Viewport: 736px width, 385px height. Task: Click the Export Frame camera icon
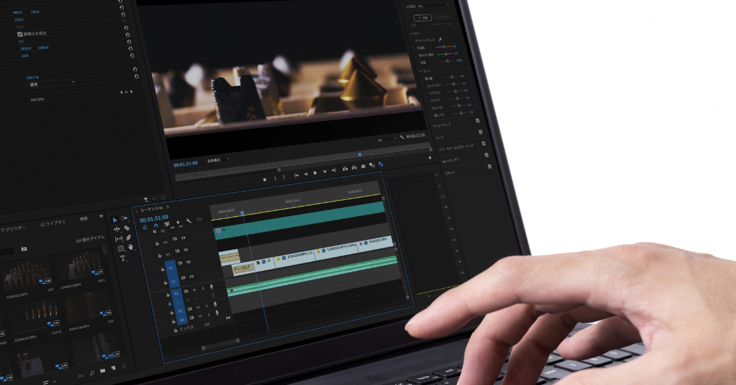click(363, 166)
